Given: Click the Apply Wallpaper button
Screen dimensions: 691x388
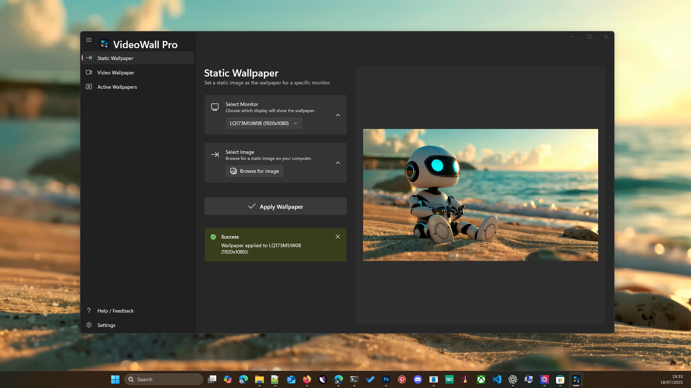Looking at the screenshot, I should tap(276, 207).
